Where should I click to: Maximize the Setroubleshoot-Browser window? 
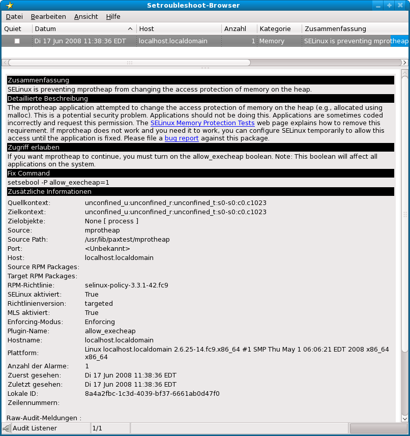pyautogui.click(x=389, y=5)
